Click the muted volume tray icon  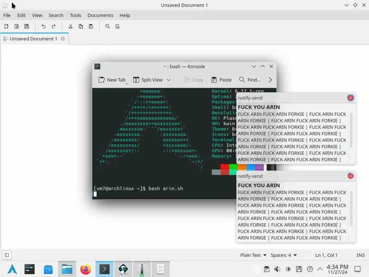pos(277,269)
